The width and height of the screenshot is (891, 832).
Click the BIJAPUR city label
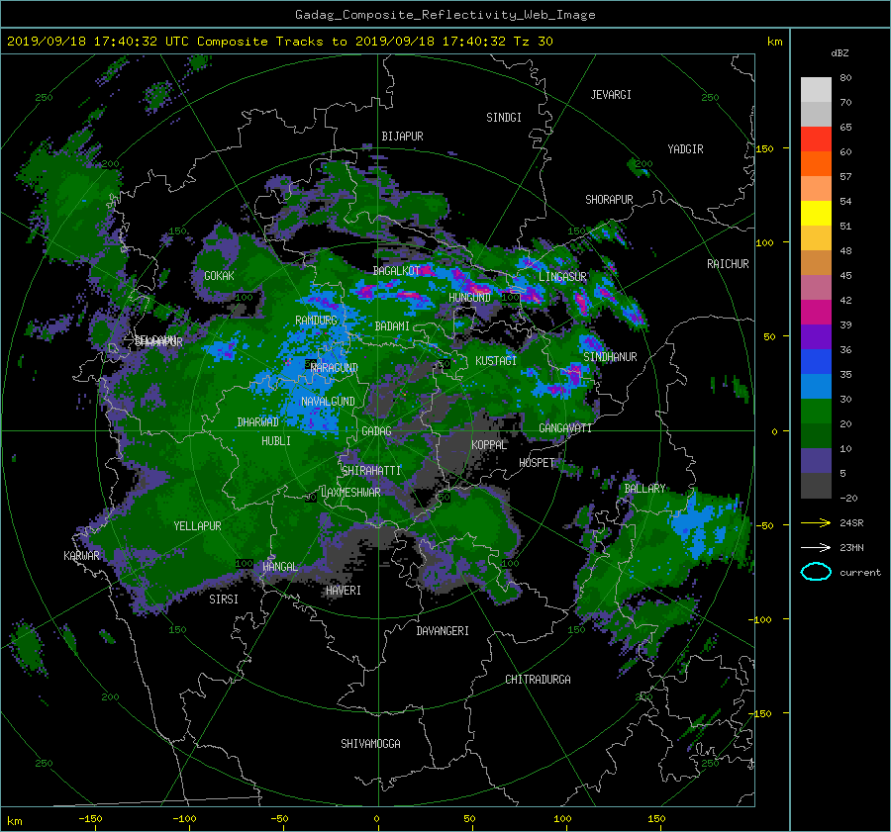click(402, 137)
